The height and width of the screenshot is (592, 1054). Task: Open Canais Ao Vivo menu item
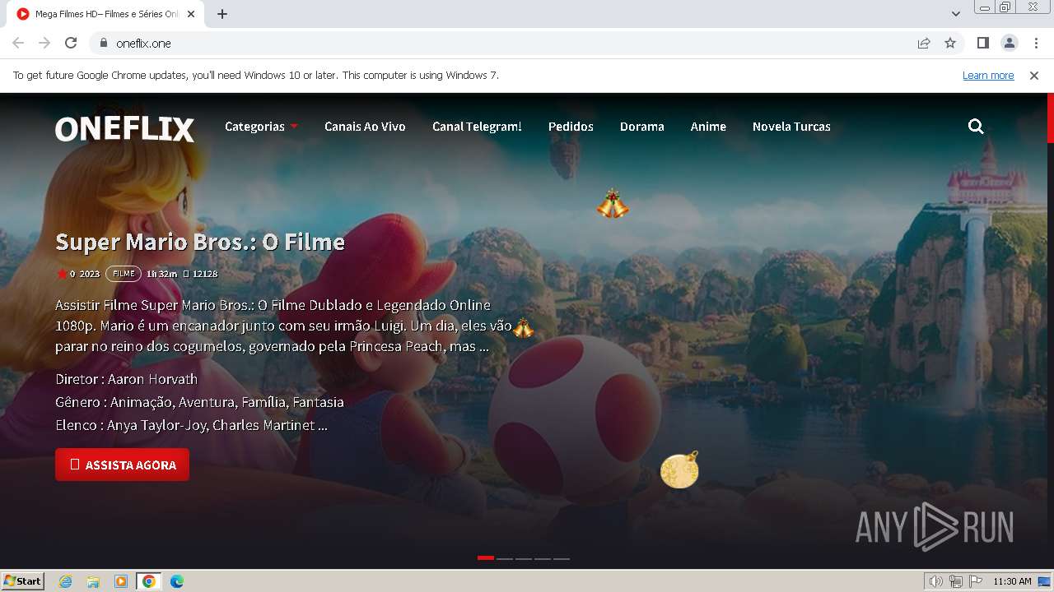pyautogui.click(x=365, y=127)
